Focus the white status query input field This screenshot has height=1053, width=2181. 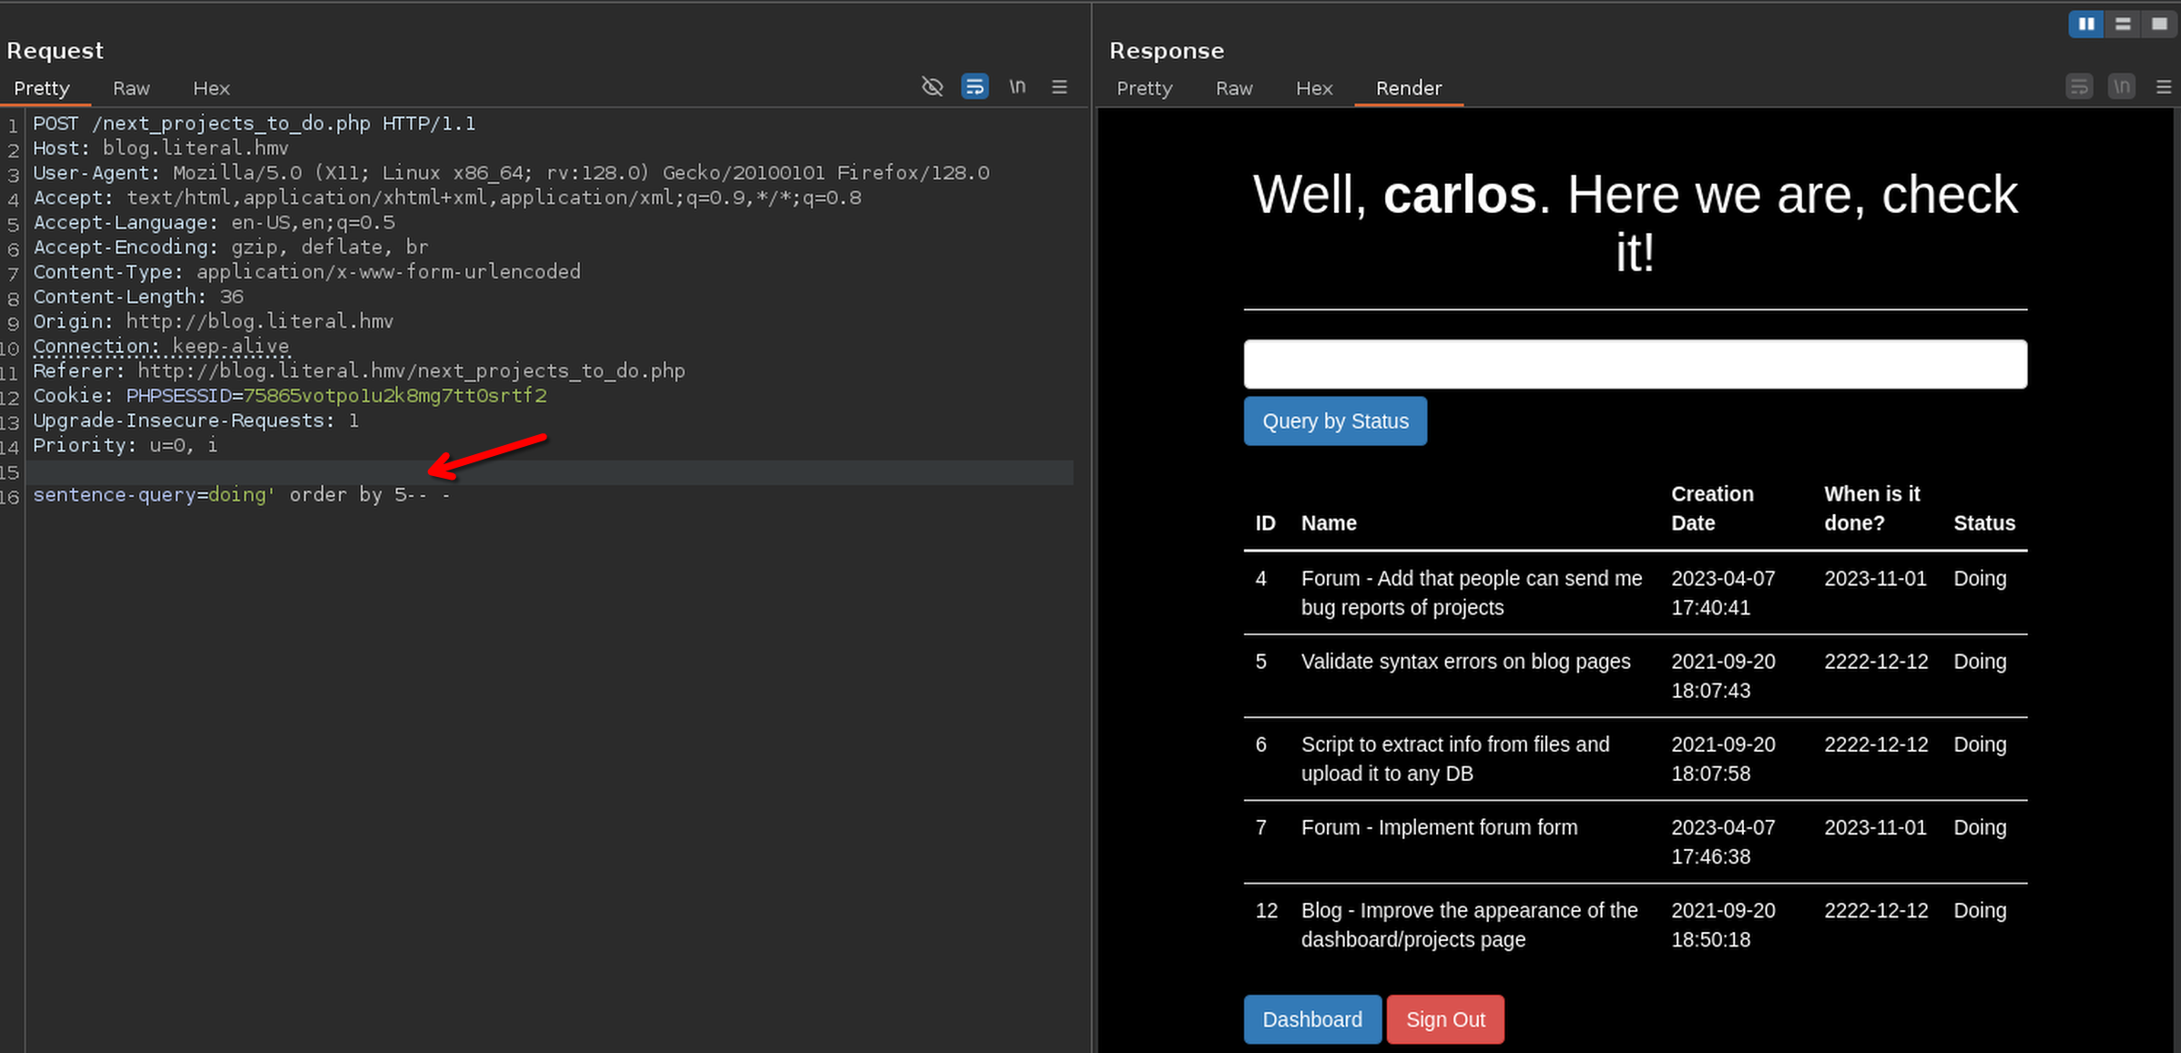1635,364
